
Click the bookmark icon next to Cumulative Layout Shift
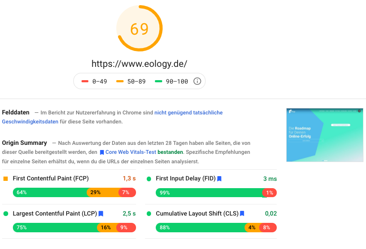click(242, 213)
